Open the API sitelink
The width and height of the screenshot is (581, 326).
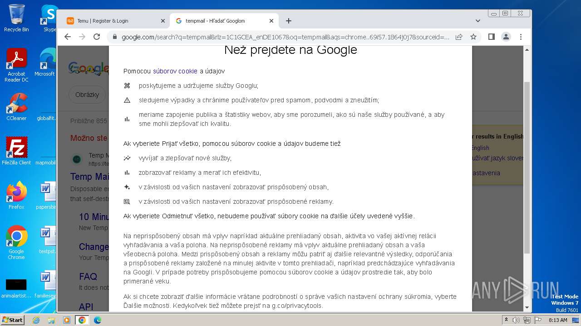tap(86, 307)
